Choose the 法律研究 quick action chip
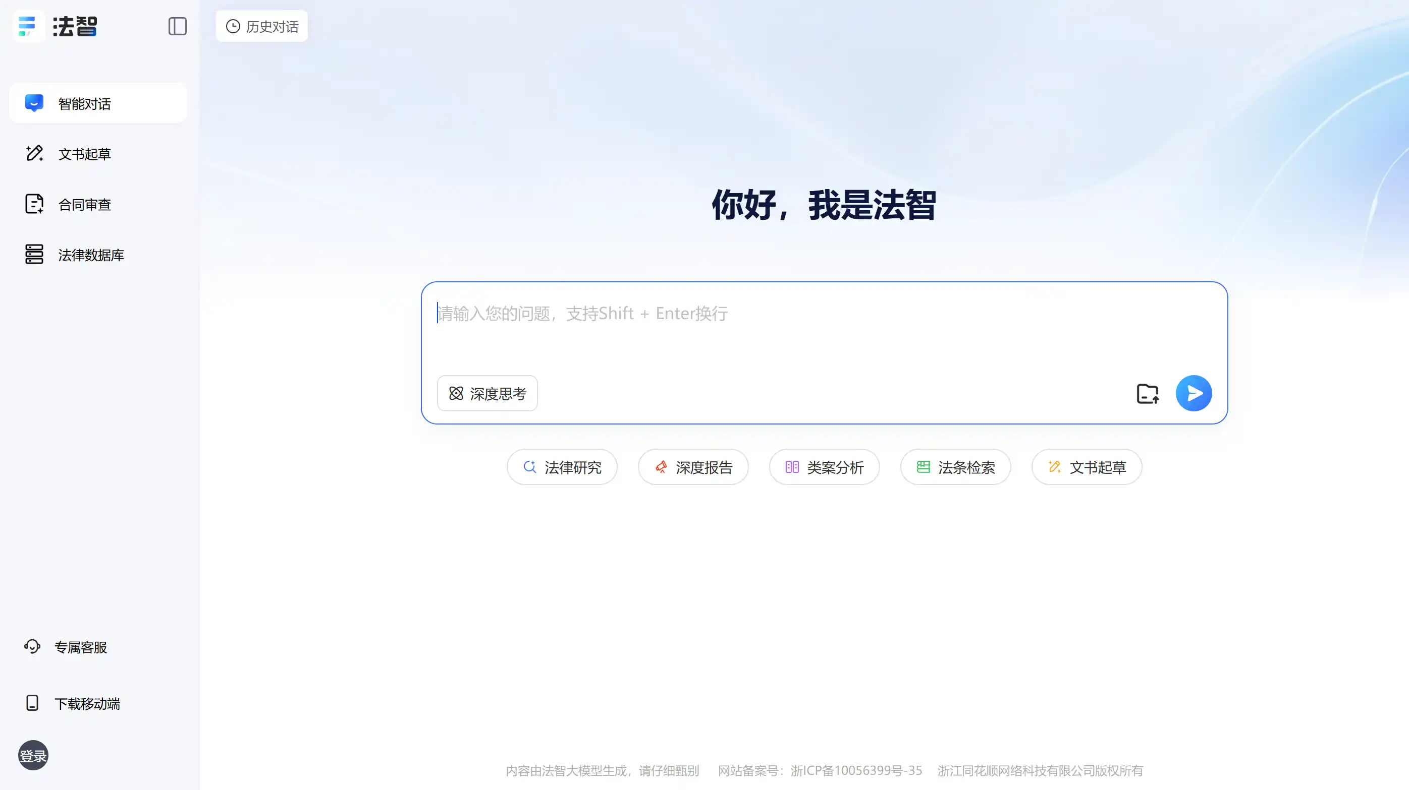This screenshot has width=1409, height=790. (562, 467)
